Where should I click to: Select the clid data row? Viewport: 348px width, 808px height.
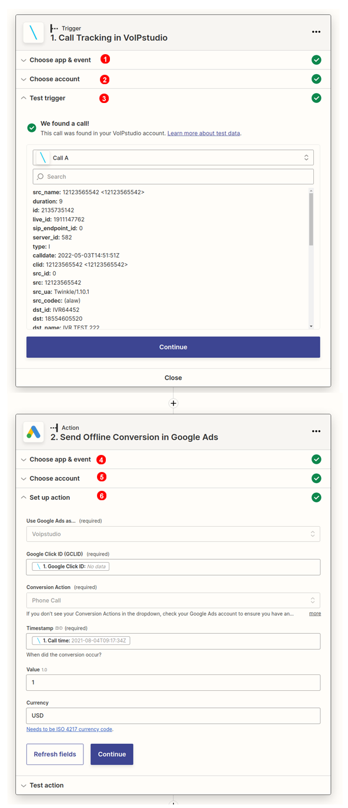click(x=81, y=265)
